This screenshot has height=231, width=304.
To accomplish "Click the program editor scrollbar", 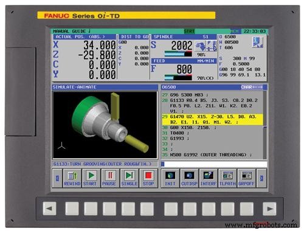I will coord(265,125).
